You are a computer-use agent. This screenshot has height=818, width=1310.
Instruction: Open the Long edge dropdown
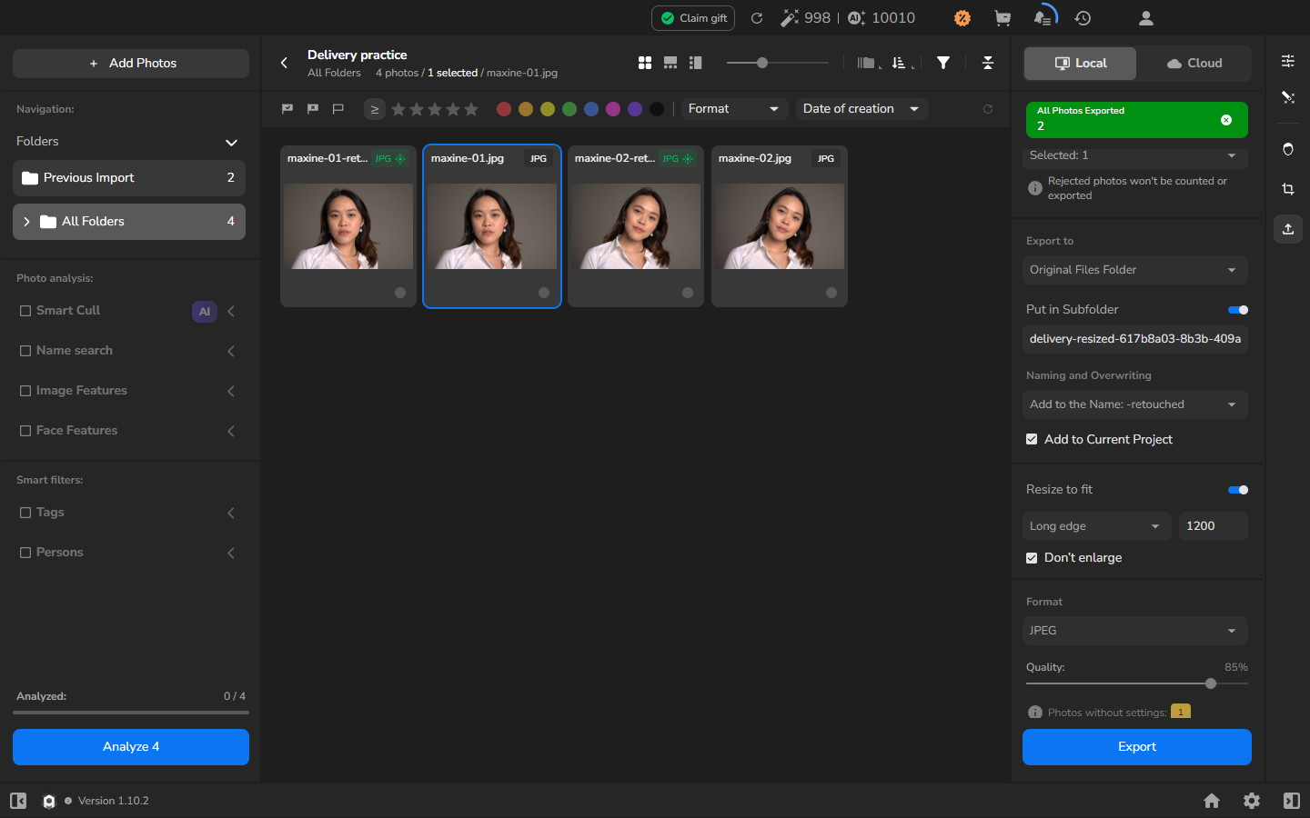(x=1097, y=526)
